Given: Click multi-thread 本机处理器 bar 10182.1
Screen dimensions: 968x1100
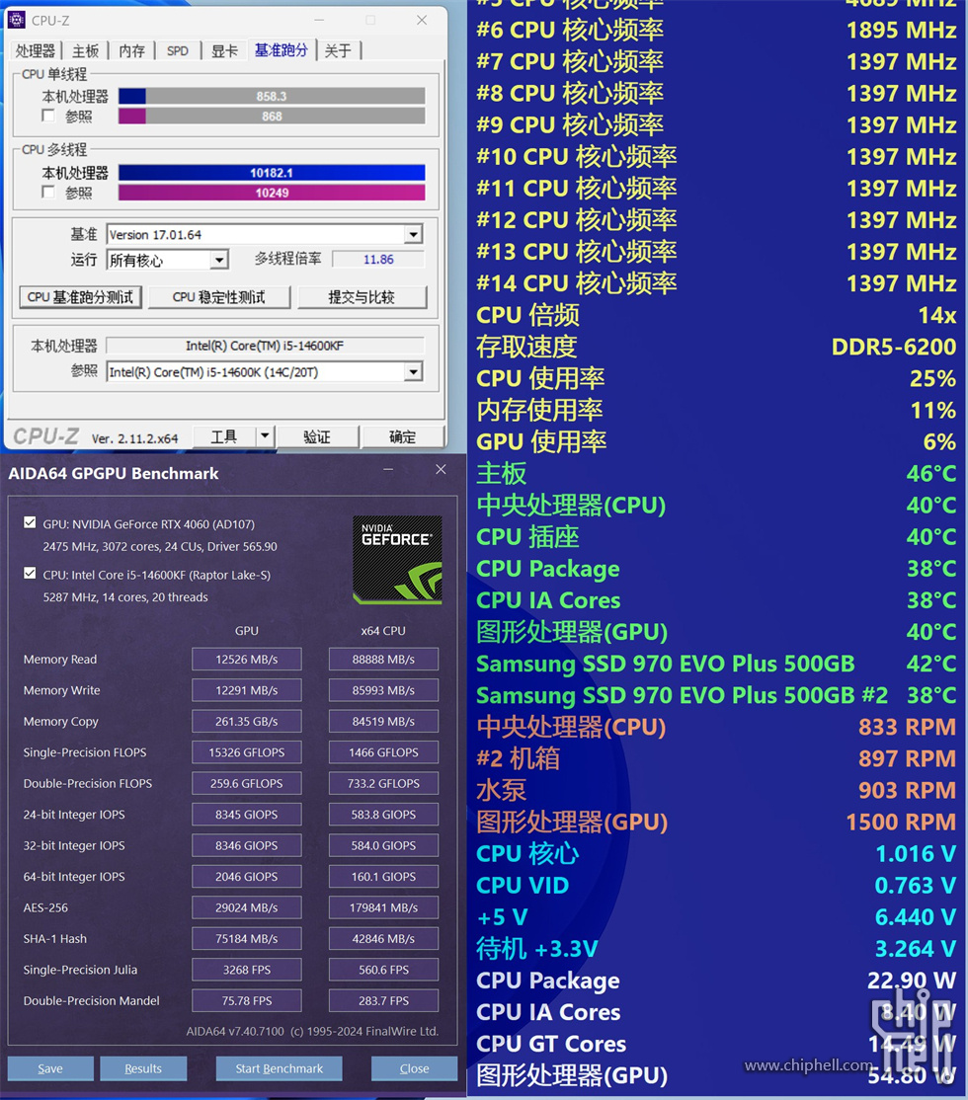Looking at the screenshot, I should coord(272,173).
